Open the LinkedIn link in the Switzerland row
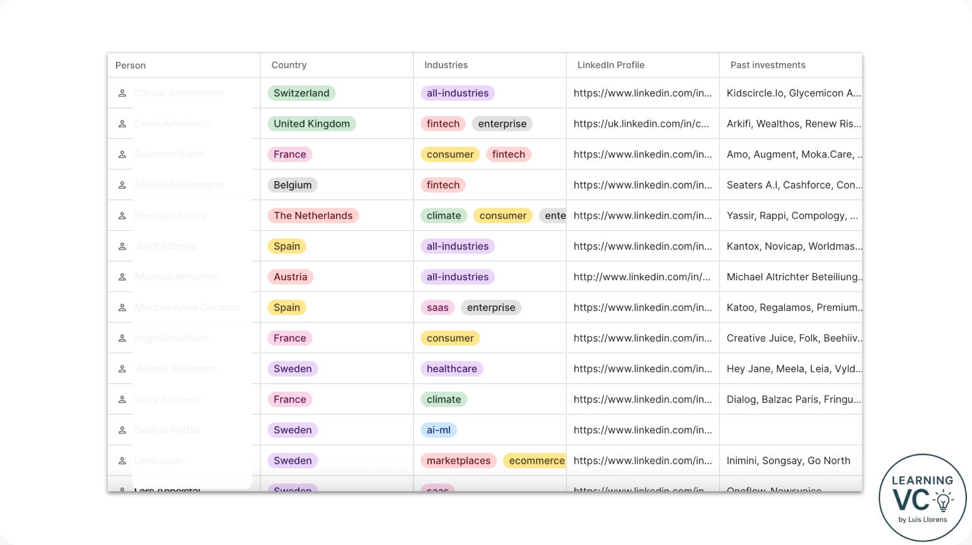972x545 pixels. [643, 93]
